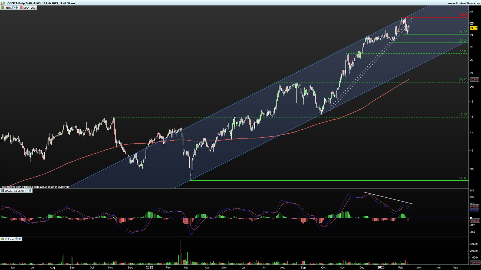
Task: Click the 26 price axis label
Action: pyautogui.click(x=472, y=12)
